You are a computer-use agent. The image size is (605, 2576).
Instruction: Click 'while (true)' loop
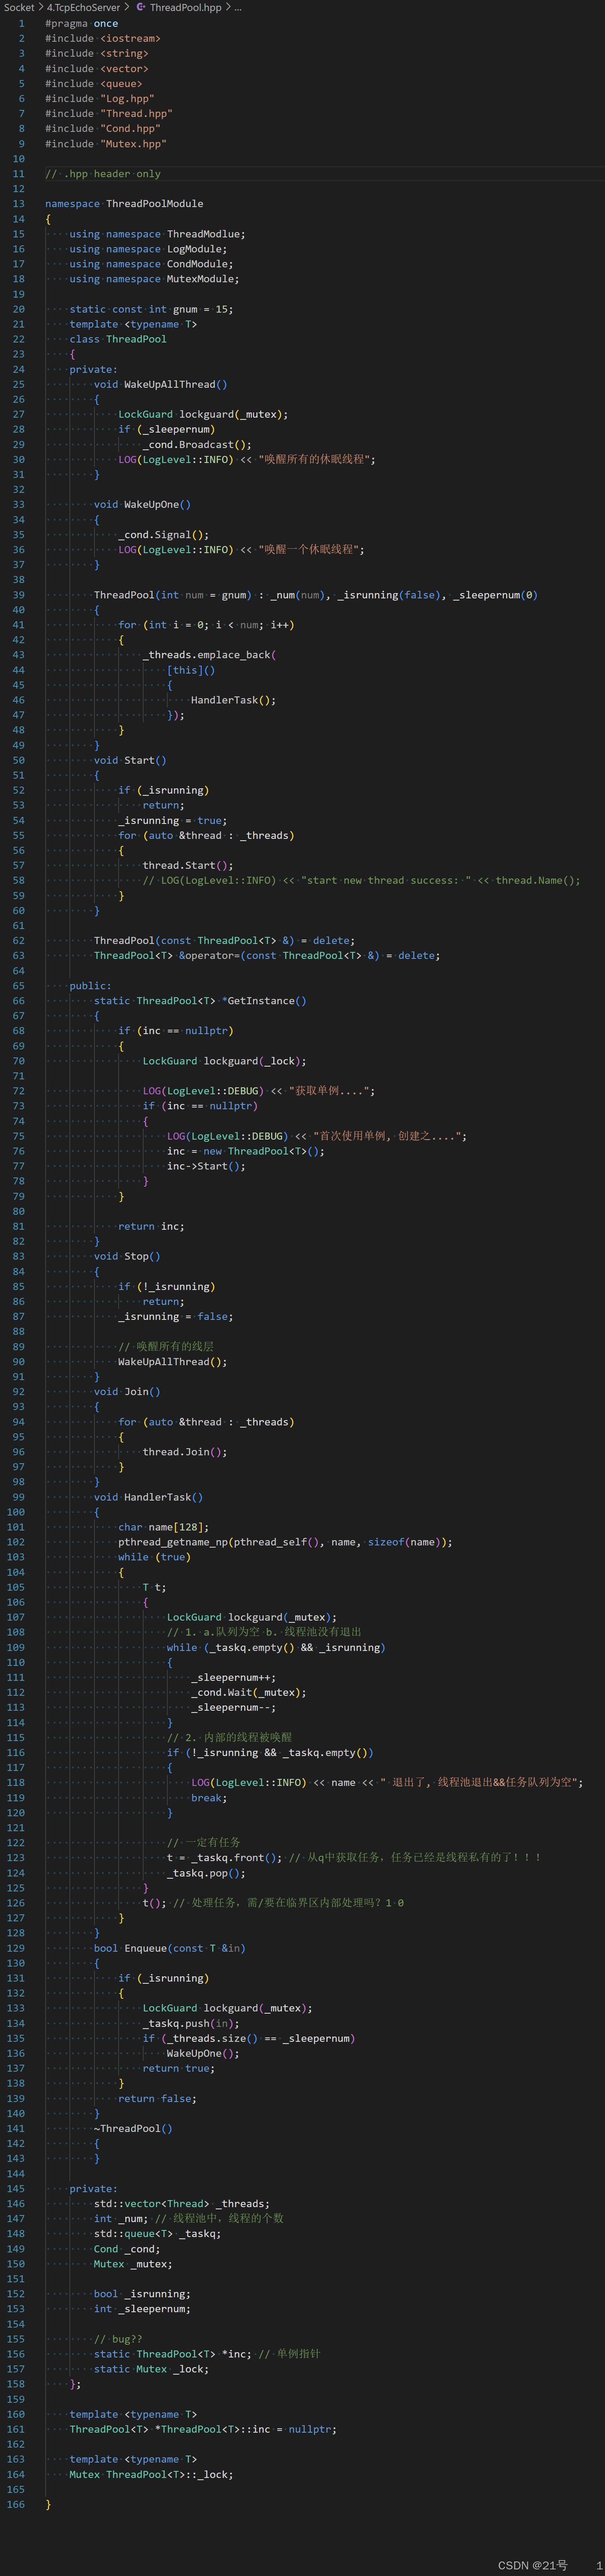click(154, 1557)
